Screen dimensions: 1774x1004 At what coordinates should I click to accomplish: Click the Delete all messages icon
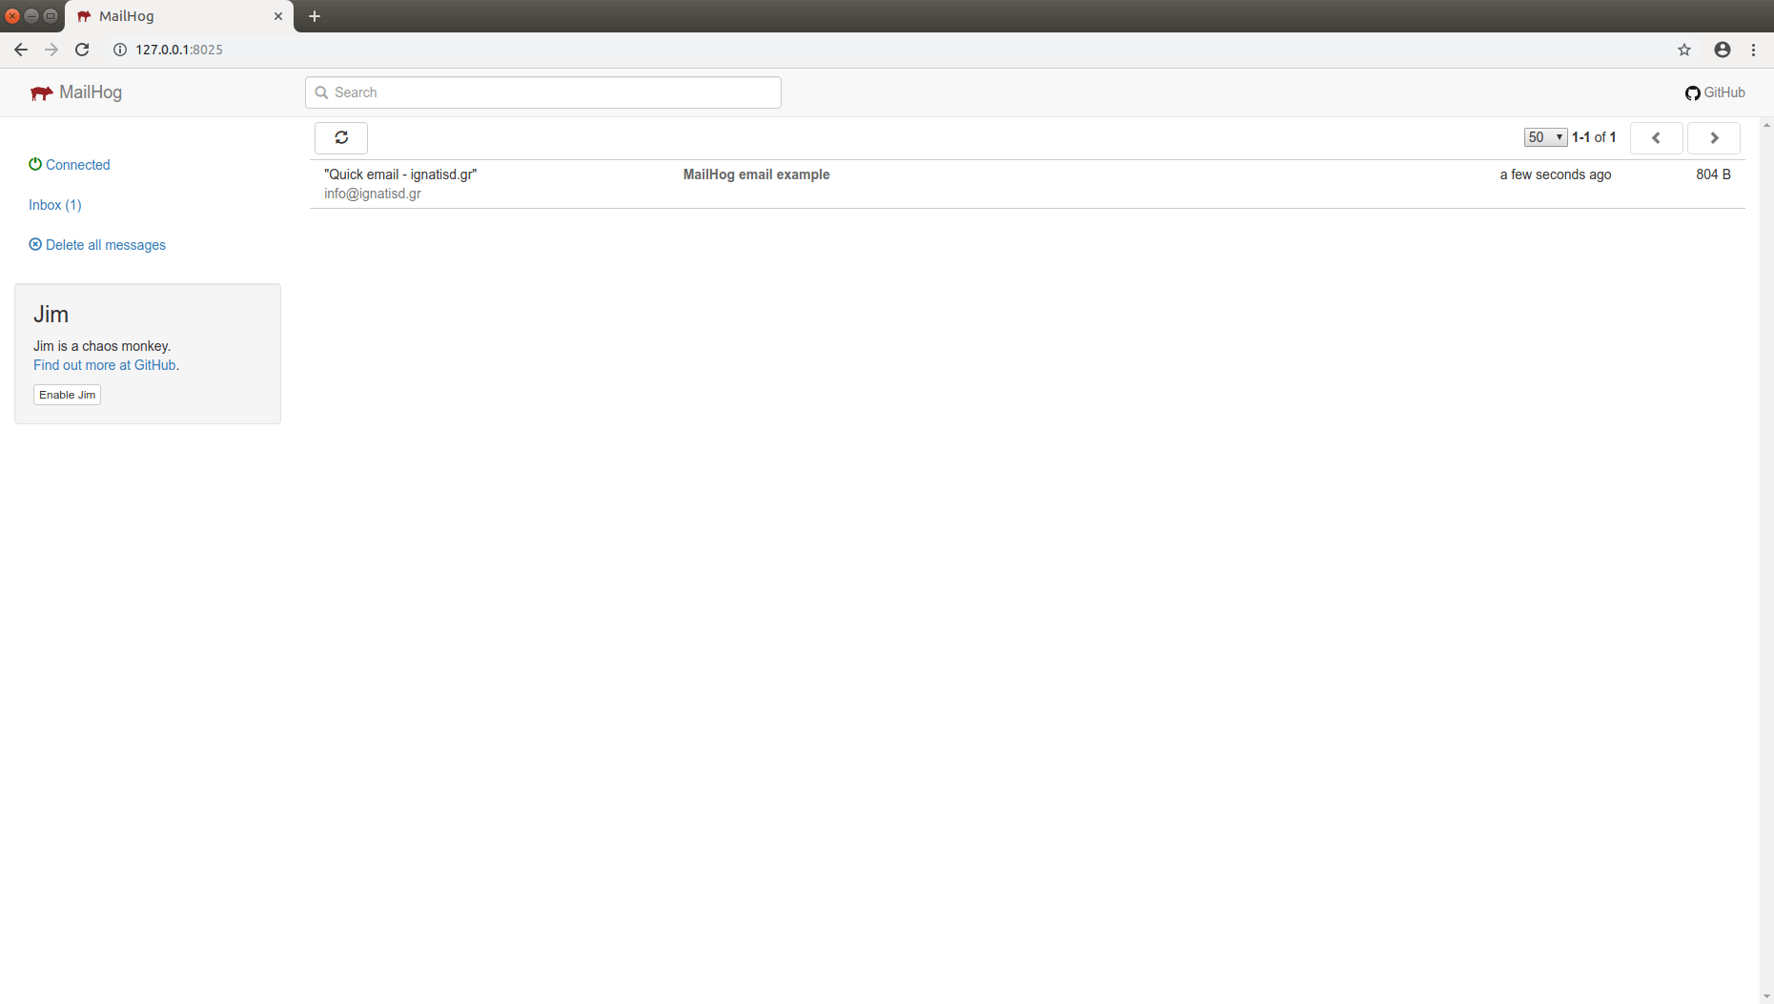click(35, 245)
